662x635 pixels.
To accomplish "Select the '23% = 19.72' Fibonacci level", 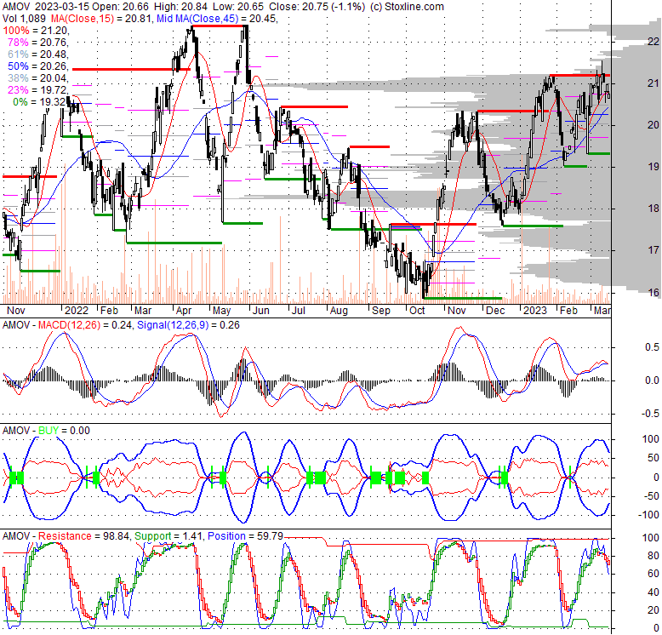I will [x=37, y=90].
